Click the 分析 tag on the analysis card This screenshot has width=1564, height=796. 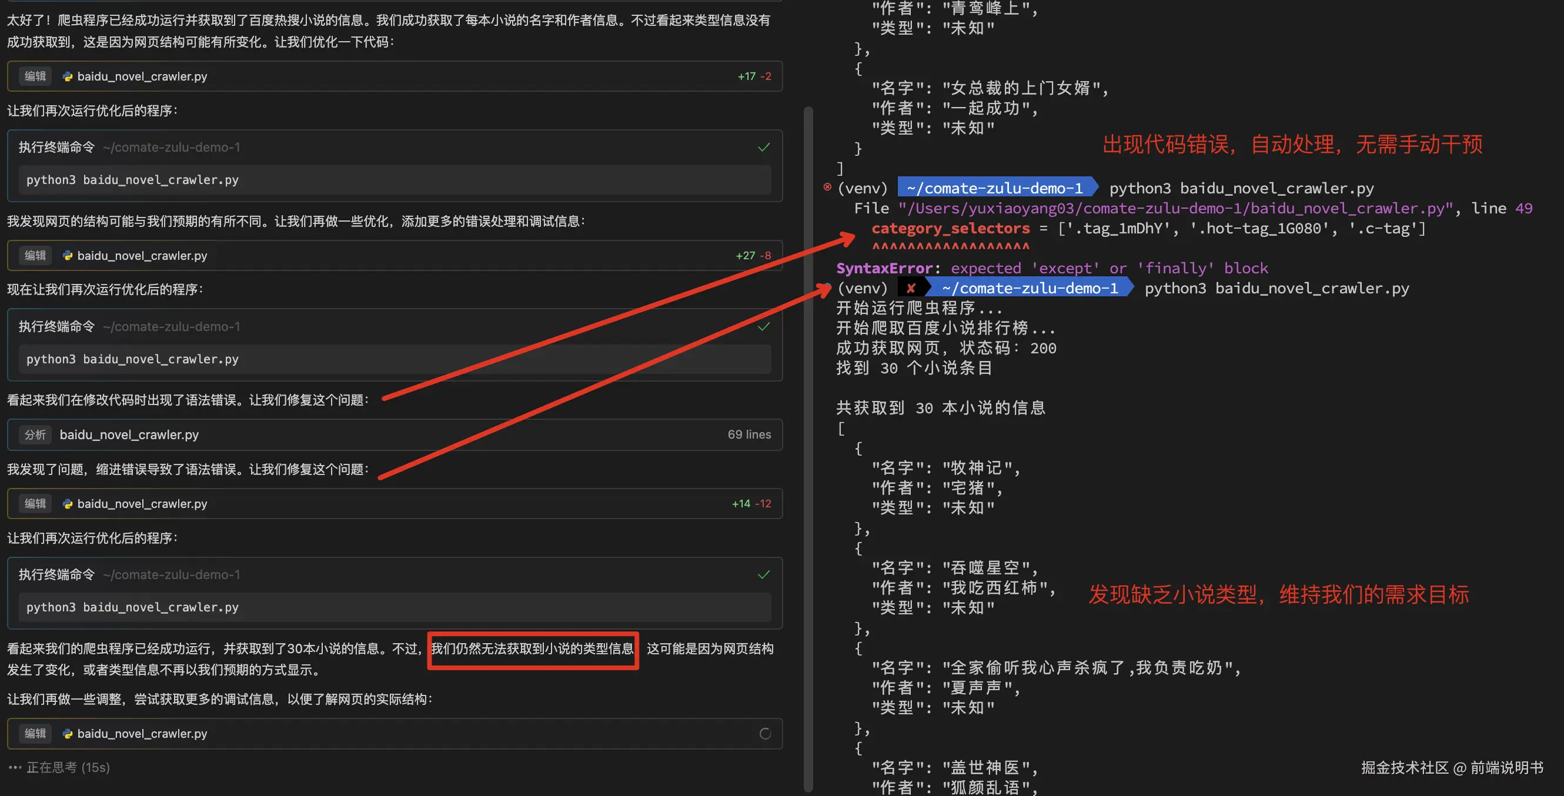point(35,434)
